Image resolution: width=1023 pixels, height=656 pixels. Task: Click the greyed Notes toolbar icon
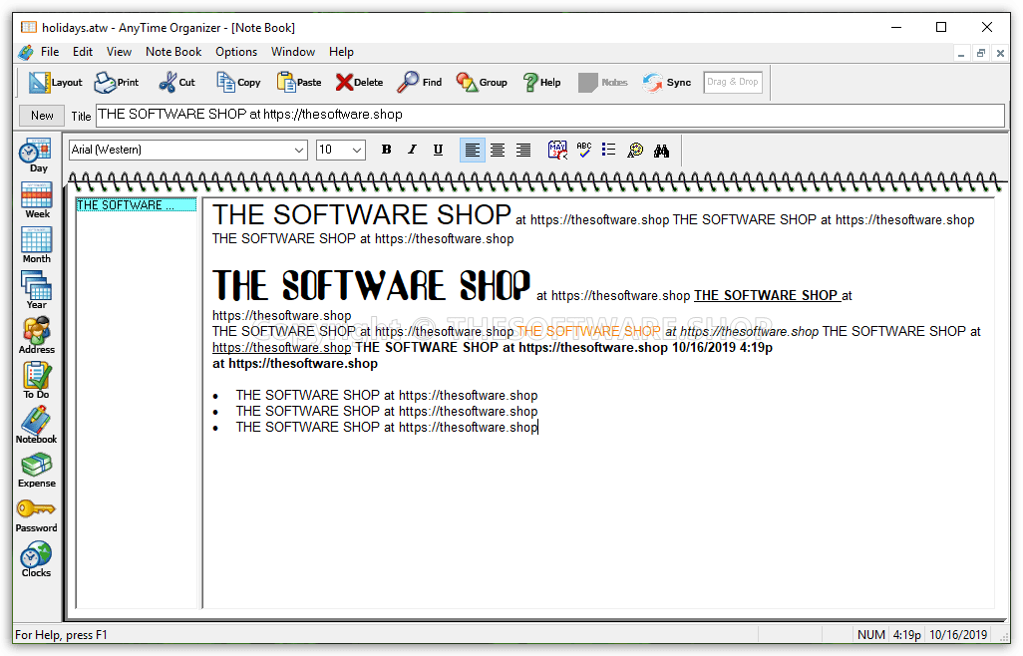(x=603, y=82)
